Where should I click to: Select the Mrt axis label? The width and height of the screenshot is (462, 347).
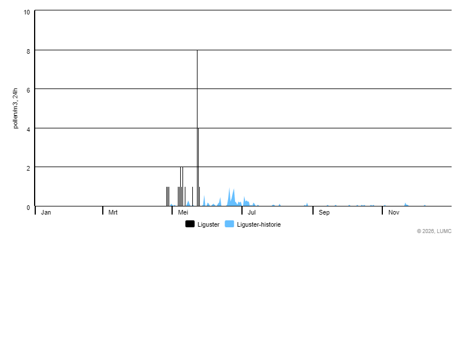113,212
